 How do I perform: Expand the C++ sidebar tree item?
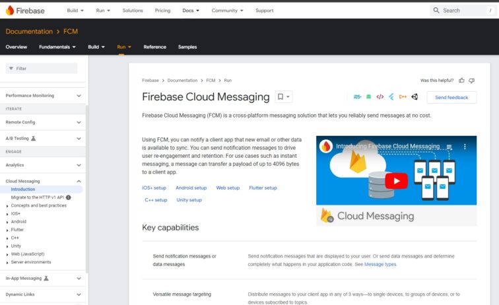click(7, 238)
